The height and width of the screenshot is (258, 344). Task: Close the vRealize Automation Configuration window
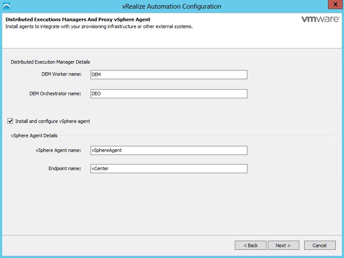coord(335,5)
